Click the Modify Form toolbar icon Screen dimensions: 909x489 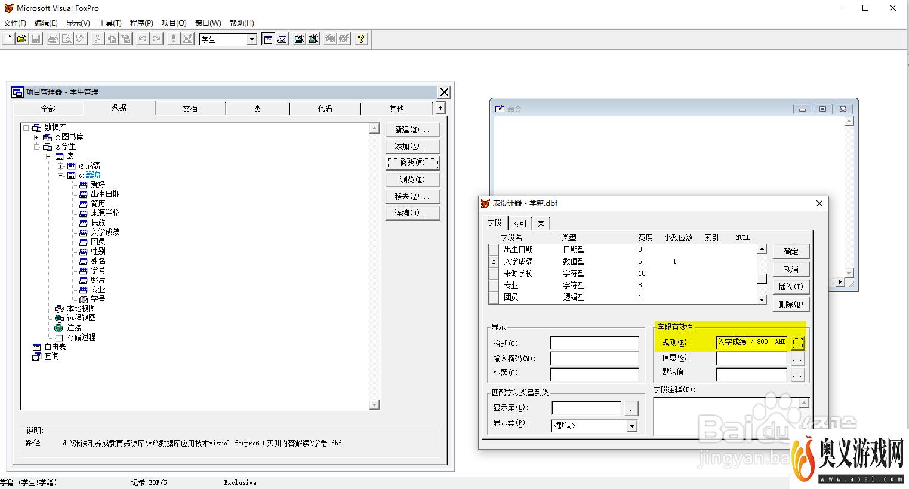point(187,39)
